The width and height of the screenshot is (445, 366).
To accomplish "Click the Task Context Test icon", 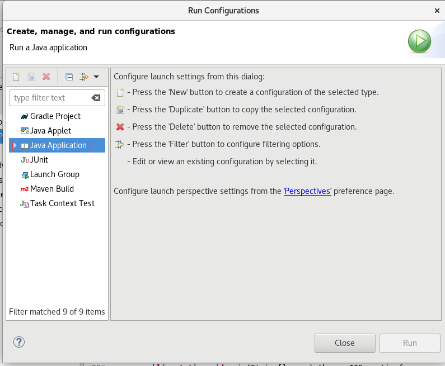I will click(25, 204).
